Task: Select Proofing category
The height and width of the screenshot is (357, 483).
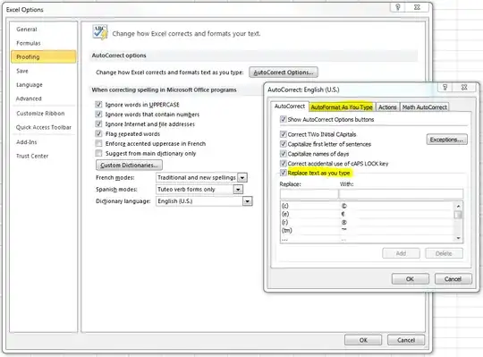Action: (44, 57)
